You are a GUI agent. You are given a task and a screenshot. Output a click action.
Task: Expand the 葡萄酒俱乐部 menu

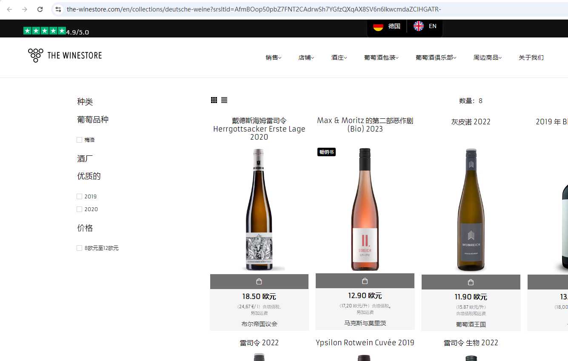point(436,57)
